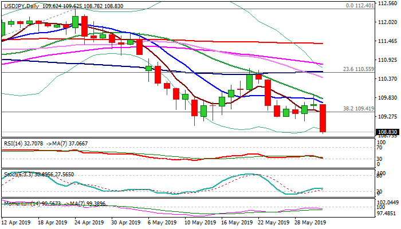Select the 110.370 price axis label
The image size is (401, 229).
(x=388, y=79)
